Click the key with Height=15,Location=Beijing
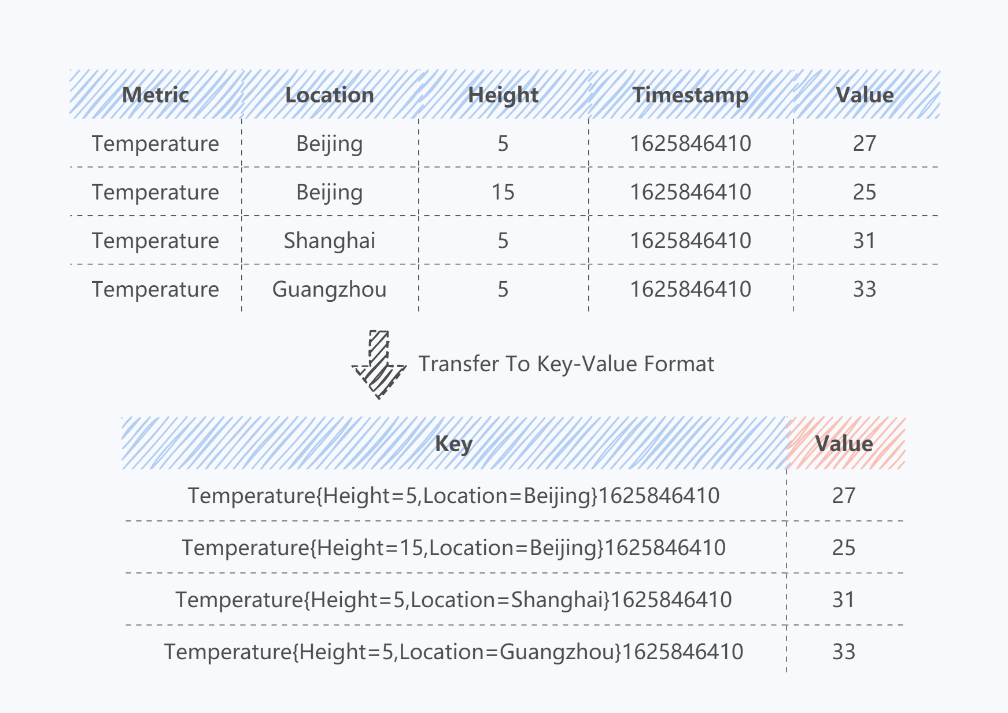Viewport: 1008px width, 713px height. [453, 548]
